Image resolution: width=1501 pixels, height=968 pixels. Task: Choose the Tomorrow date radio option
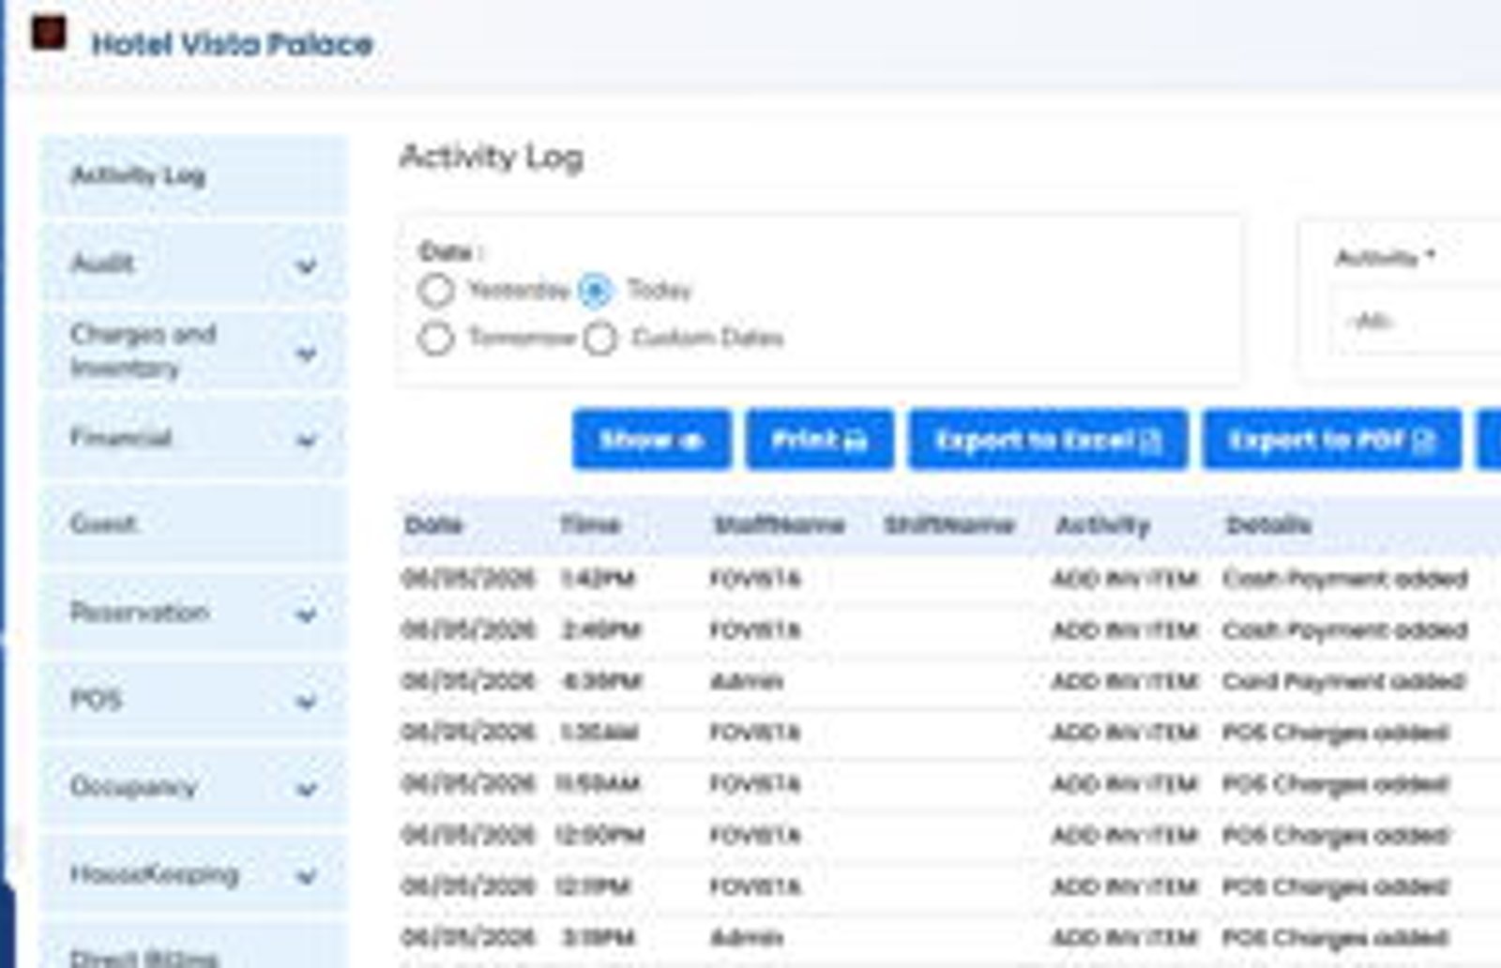coord(435,339)
